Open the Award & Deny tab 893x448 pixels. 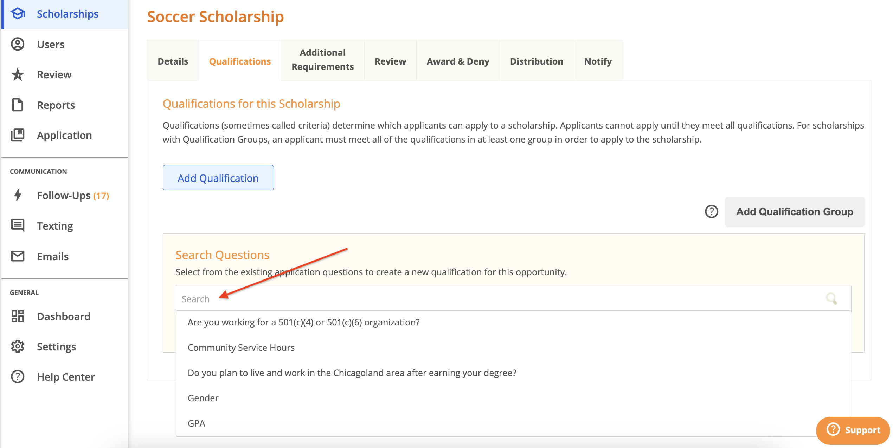458,61
